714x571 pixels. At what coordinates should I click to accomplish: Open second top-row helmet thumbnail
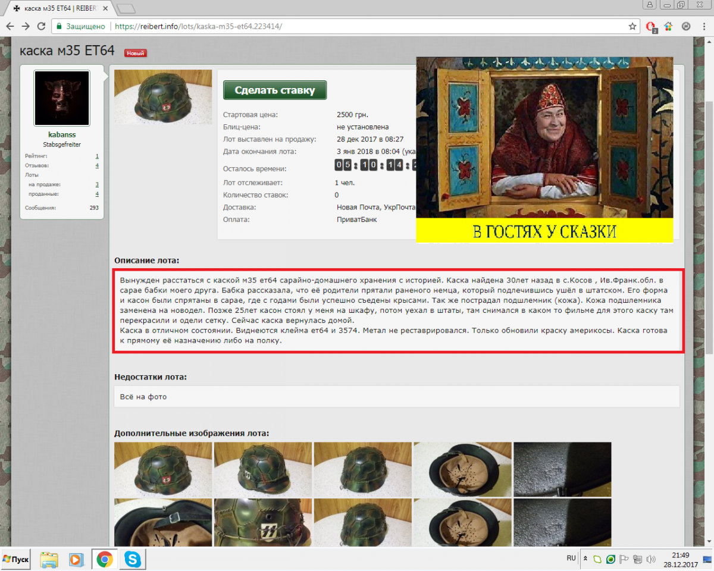coord(263,469)
